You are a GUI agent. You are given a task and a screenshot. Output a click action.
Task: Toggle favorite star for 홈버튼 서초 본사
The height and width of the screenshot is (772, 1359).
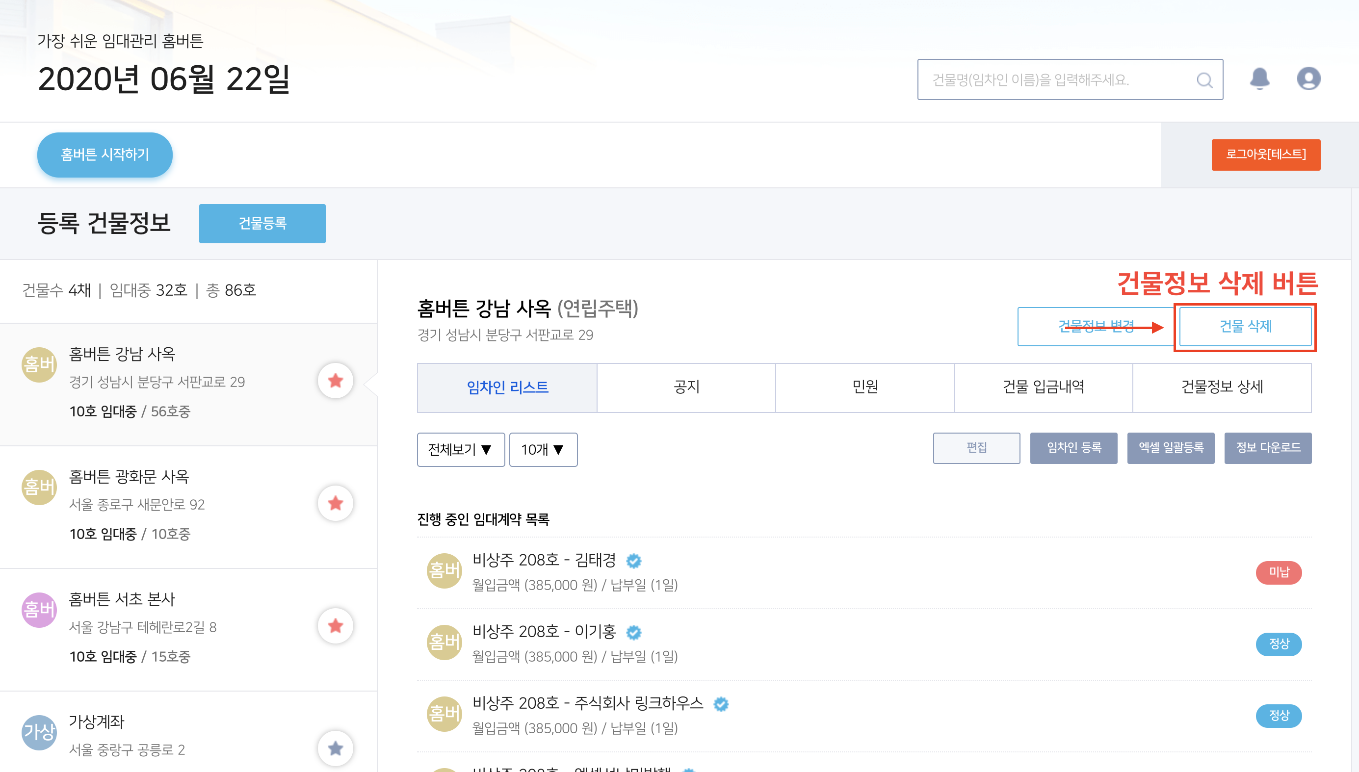(335, 626)
